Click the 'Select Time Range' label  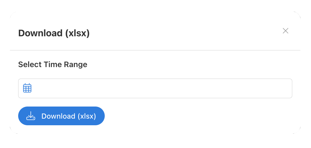pos(53,64)
